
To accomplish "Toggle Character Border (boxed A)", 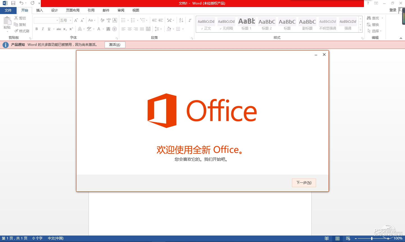I will tap(115, 20).
